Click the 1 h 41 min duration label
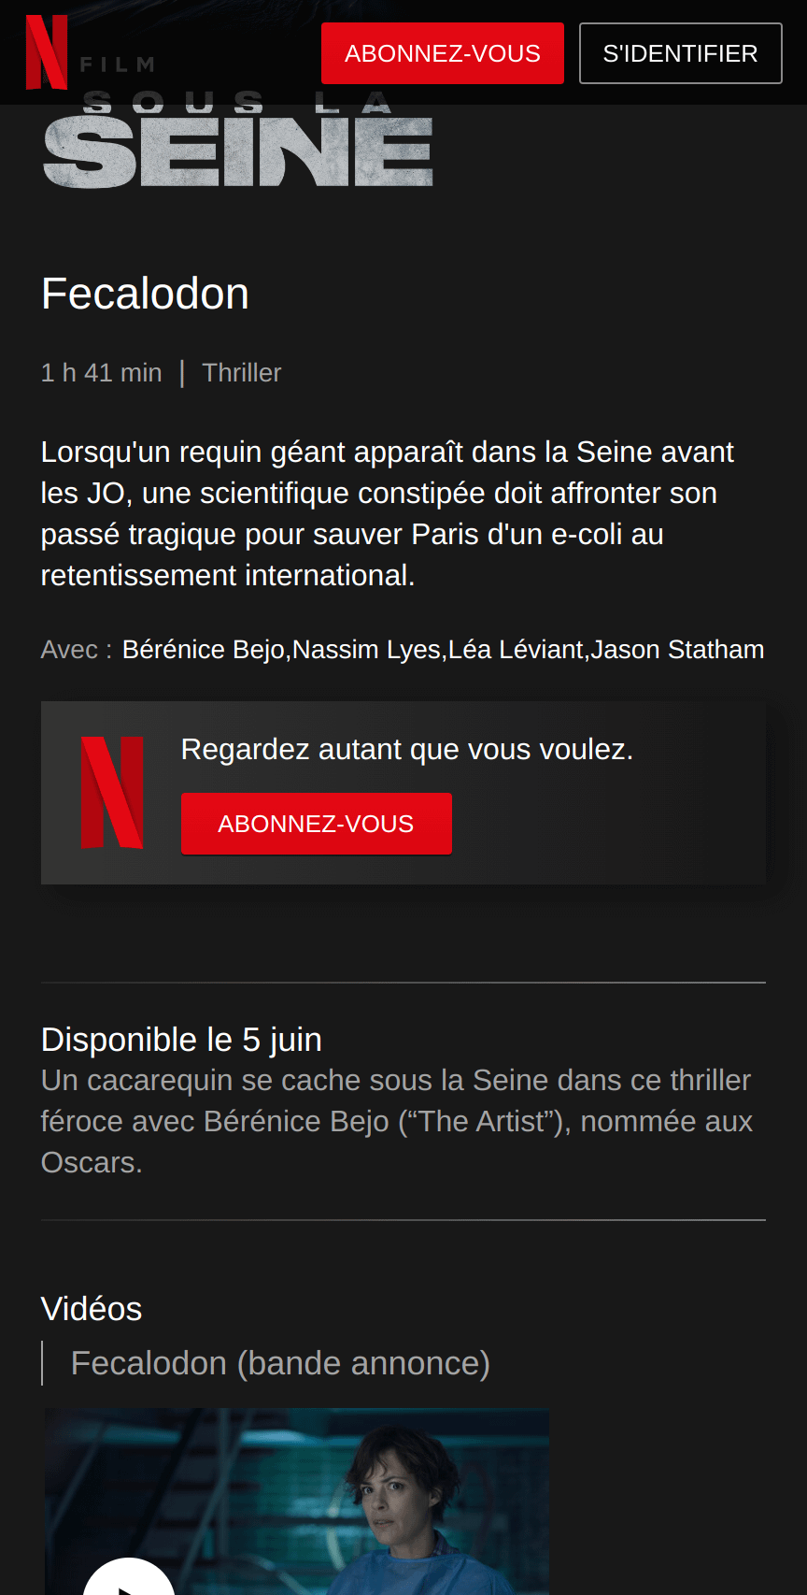The height and width of the screenshot is (1595, 807). point(102,373)
